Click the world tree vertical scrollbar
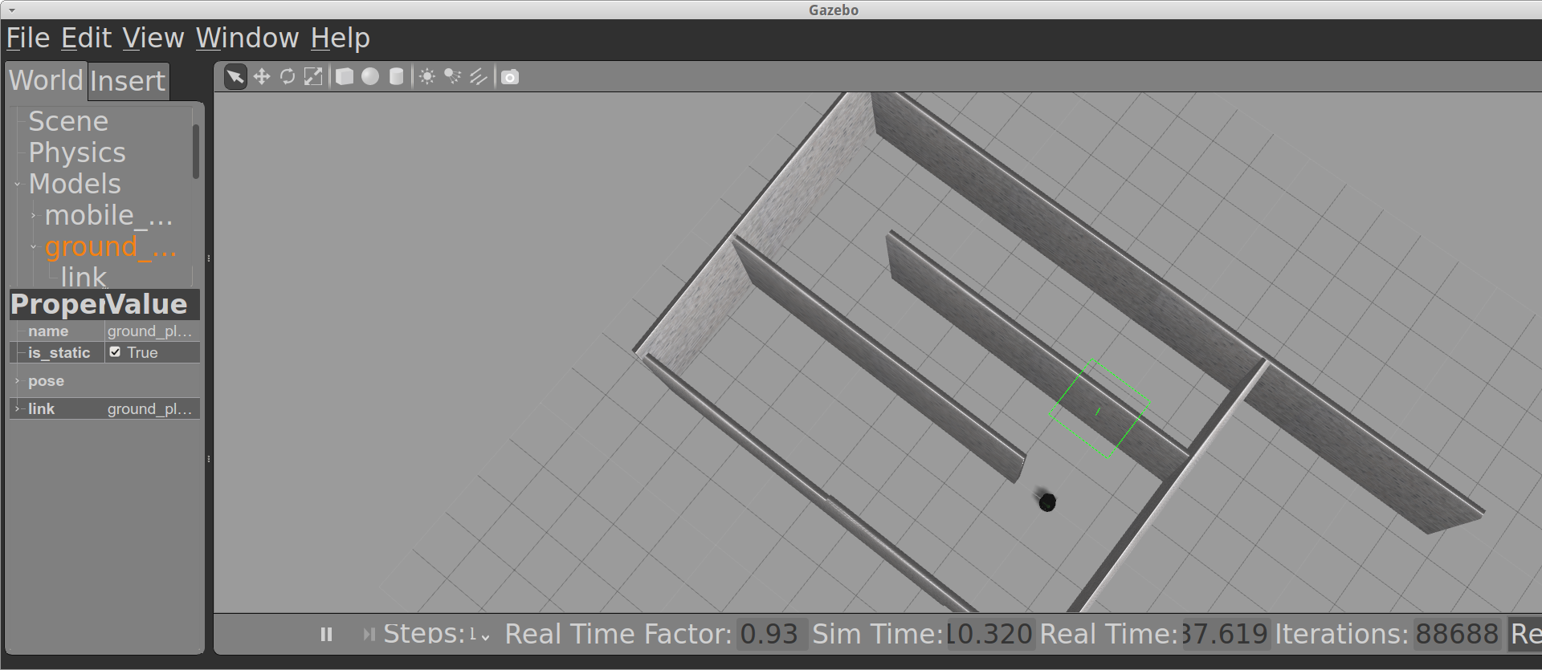The image size is (1542, 670). click(196, 151)
